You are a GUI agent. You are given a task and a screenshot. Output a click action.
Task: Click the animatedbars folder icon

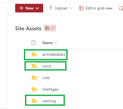tap(34, 54)
